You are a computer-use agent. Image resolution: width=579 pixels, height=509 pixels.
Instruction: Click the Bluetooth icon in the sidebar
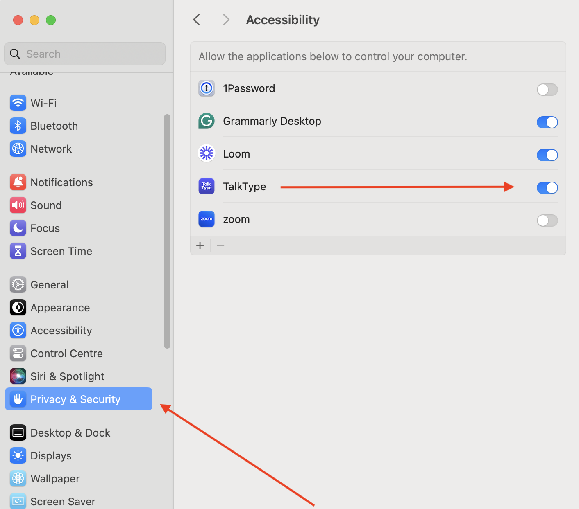coord(18,126)
